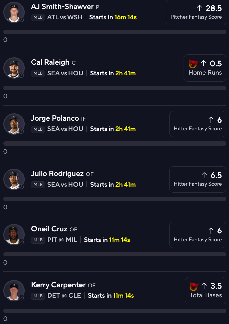
Task: Click Kerry Carpenter's progress bar
Action: tap(114, 311)
